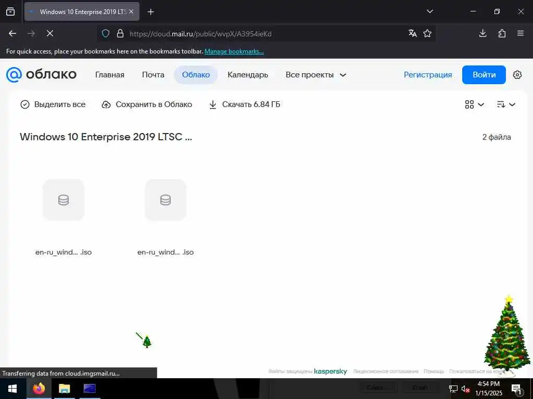Open muted volume tray icon
Screen dimensions: 533x399
pos(465,389)
